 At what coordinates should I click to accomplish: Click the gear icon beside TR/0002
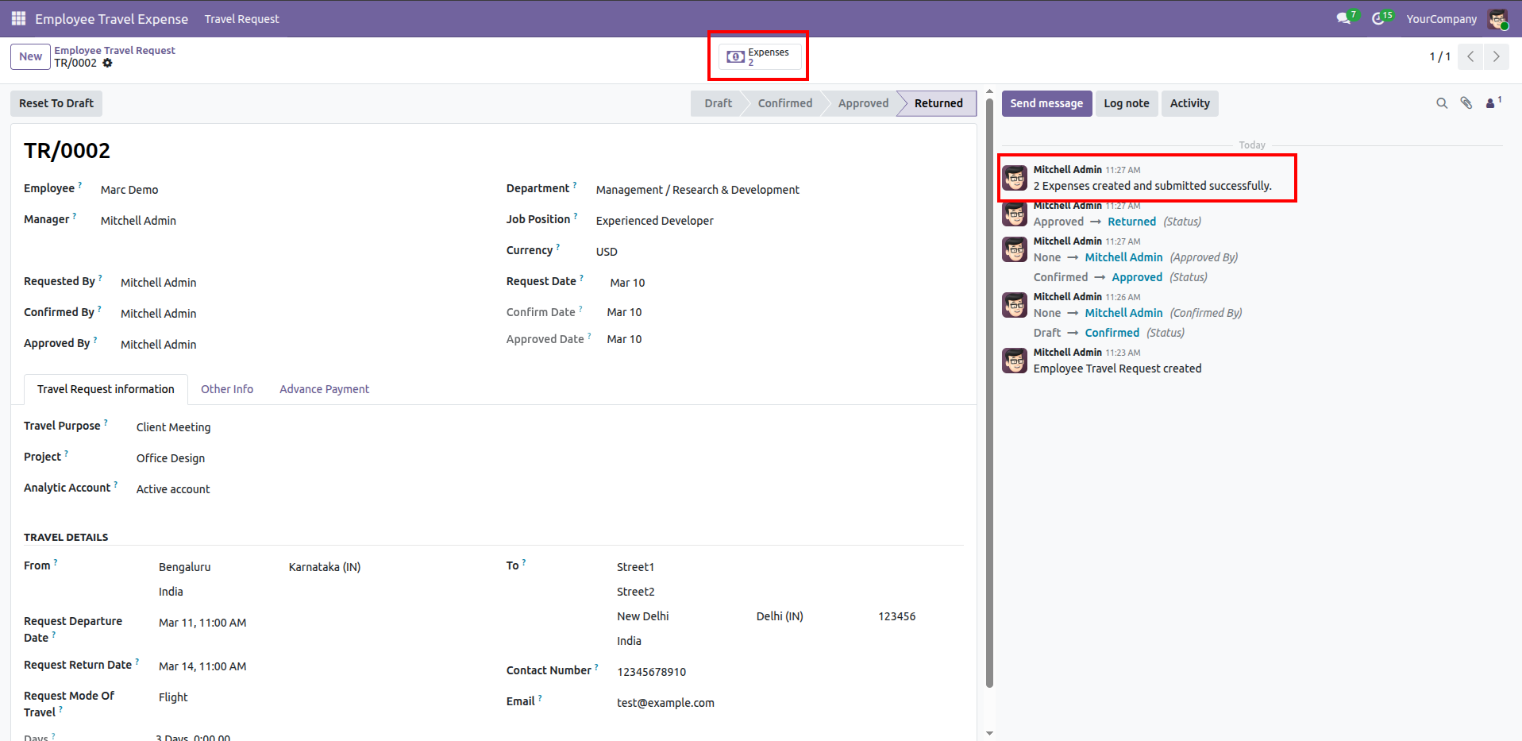(x=108, y=64)
